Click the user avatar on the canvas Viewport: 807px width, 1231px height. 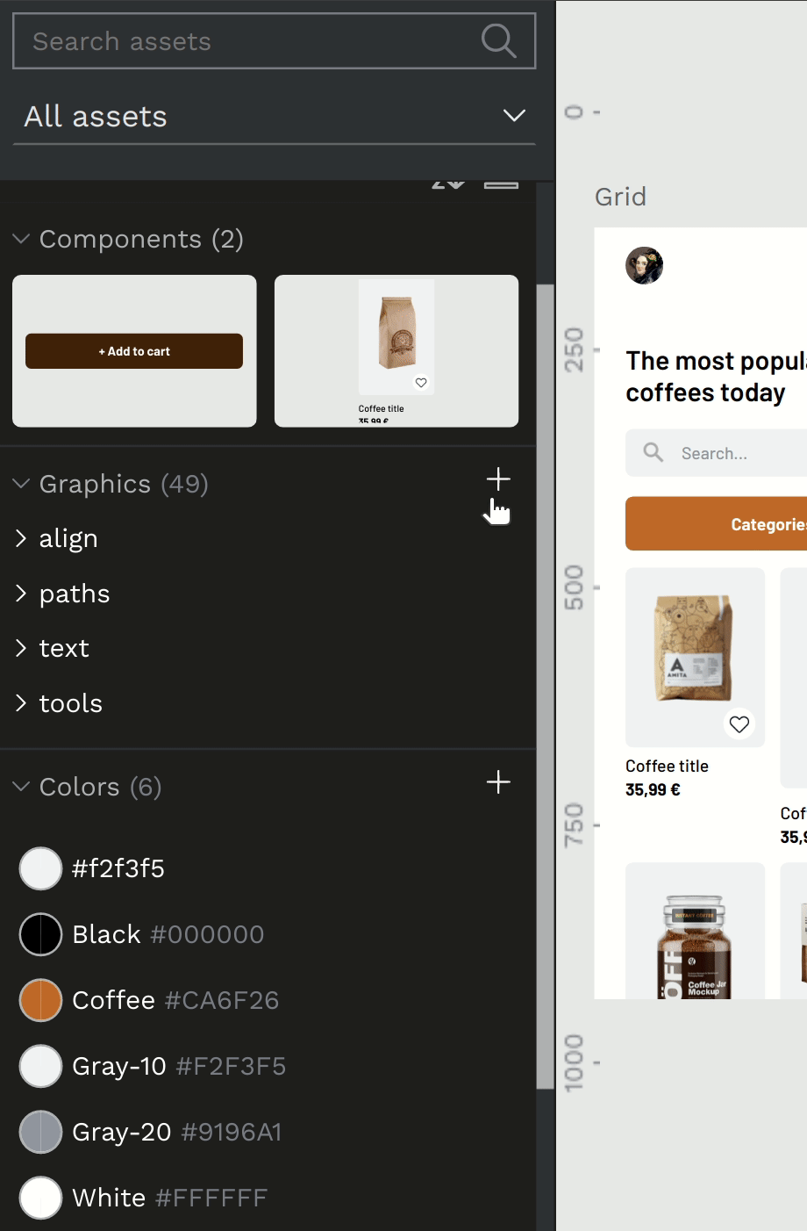point(644,265)
